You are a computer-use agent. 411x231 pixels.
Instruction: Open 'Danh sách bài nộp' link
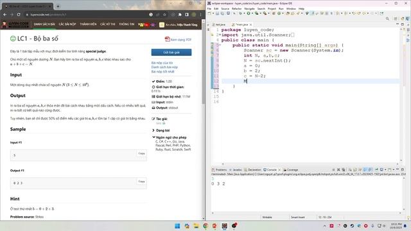(x=164, y=67)
